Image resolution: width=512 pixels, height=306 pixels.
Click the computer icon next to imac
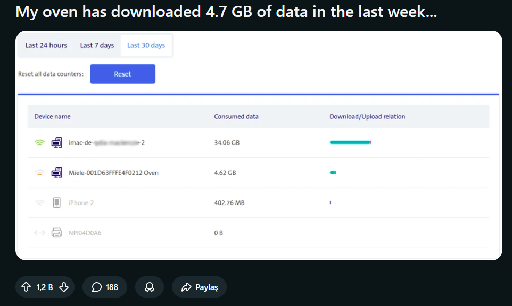point(56,142)
